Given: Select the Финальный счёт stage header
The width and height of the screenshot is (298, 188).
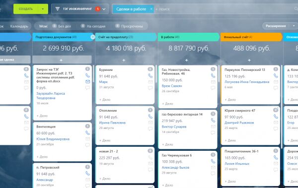Looking at the screenshot, I should click(251, 37).
